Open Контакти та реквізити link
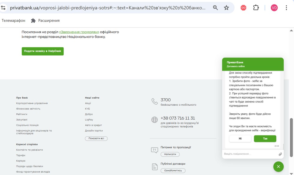This screenshot has height=175, width=294. (30, 150)
